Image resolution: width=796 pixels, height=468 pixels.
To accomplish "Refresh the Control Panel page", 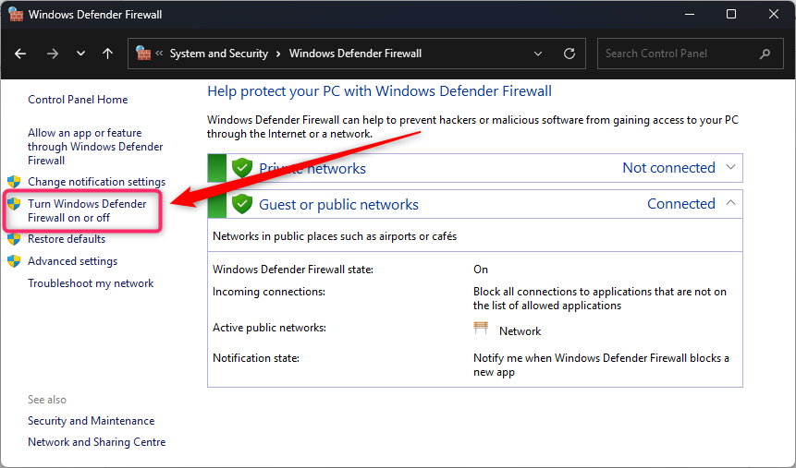I will [x=569, y=54].
